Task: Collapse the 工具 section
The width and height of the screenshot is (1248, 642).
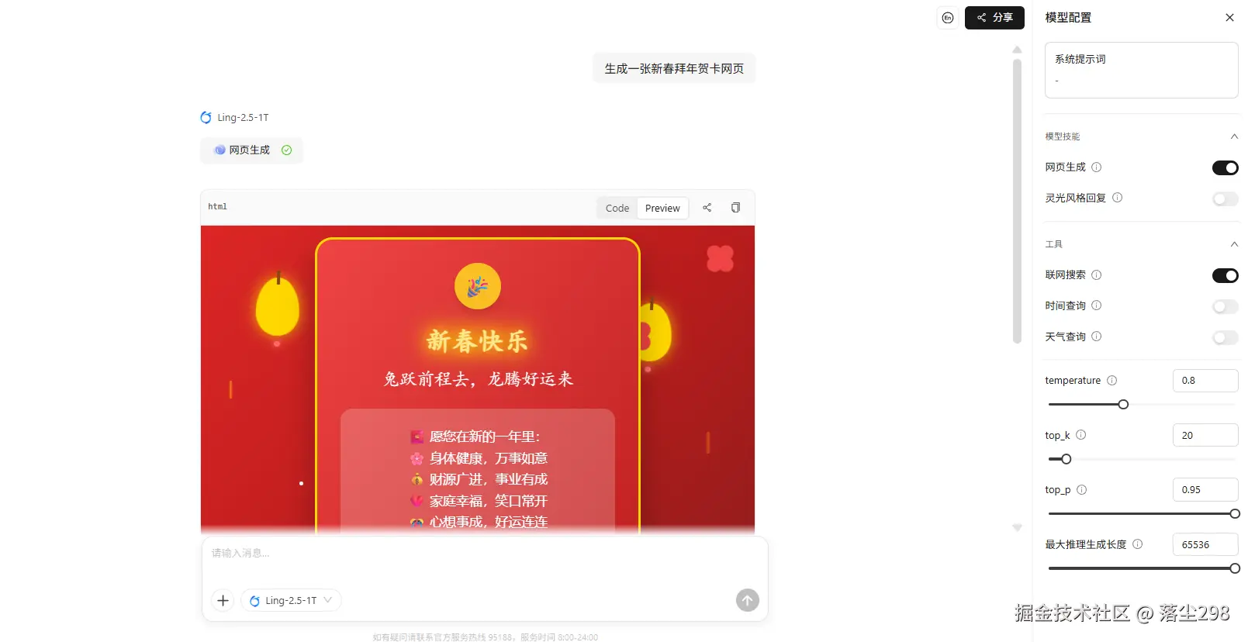Action: 1234,244
